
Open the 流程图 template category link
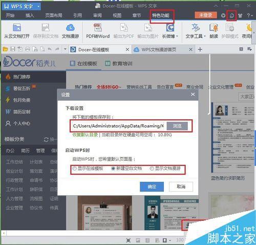click(x=36, y=199)
